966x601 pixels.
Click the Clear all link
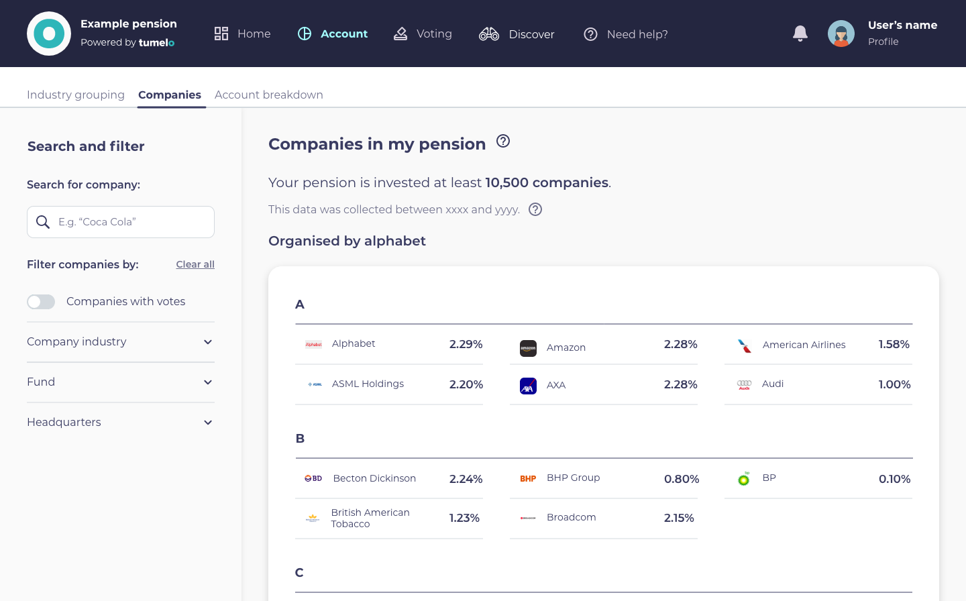coord(195,264)
